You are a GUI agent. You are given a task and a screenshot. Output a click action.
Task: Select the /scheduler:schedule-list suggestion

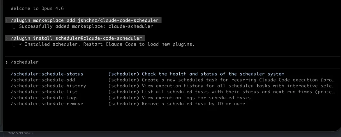(x=44, y=92)
